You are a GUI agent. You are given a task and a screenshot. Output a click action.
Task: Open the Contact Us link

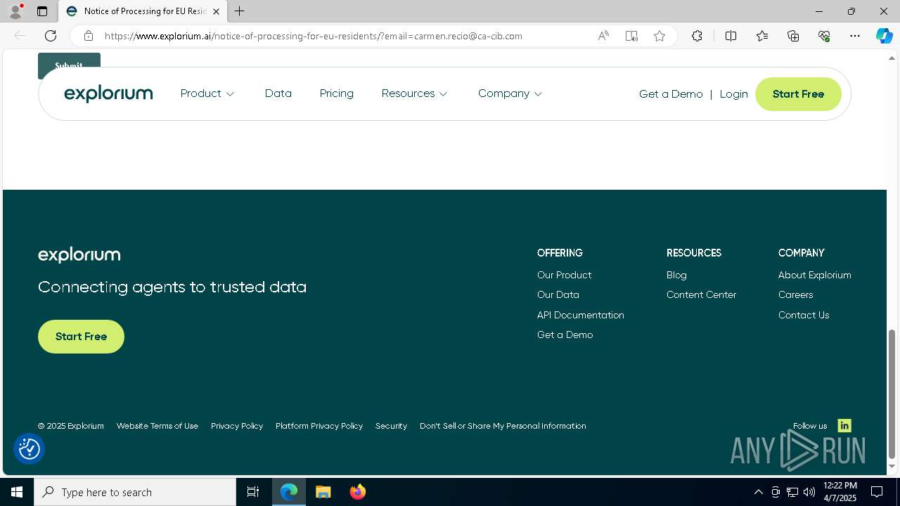coord(804,315)
